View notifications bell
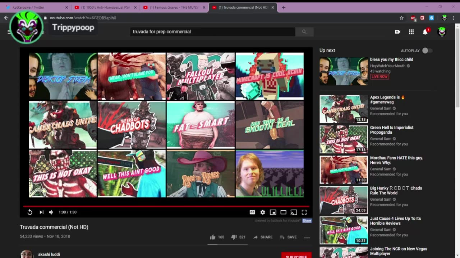This screenshot has width=460, height=258. click(x=425, y=32)
